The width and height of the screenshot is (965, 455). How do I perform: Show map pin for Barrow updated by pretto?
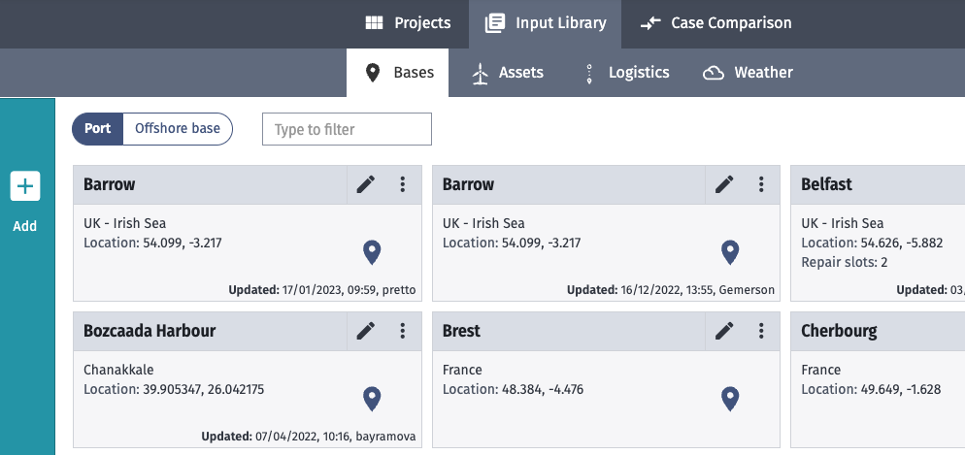(x=372, y=252)
